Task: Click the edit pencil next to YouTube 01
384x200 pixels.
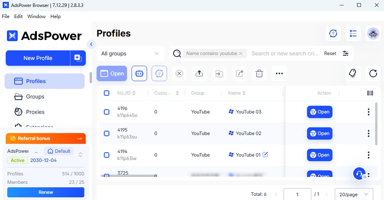Action: pos(265,154)
